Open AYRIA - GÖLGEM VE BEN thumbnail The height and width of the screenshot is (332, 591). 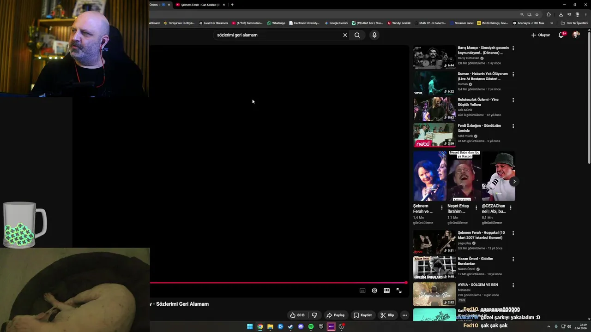434,294
